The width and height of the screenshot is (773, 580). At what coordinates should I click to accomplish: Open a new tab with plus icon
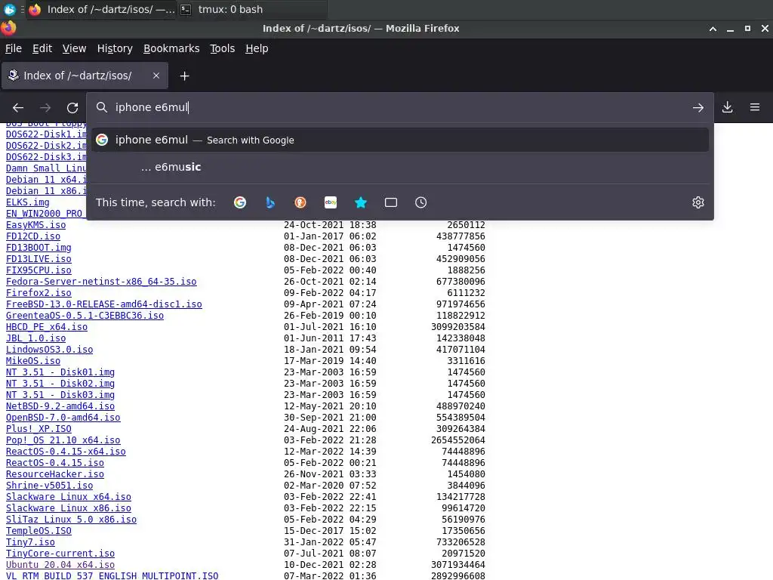184,76
